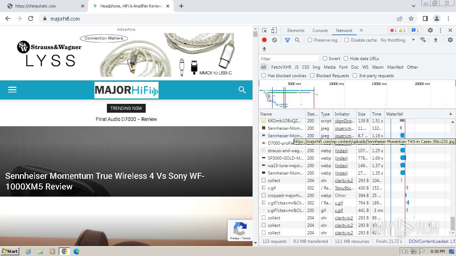This screenshot has height=256, width=456.
Task: Select the Network tab
Action: [x=344, y=31]
